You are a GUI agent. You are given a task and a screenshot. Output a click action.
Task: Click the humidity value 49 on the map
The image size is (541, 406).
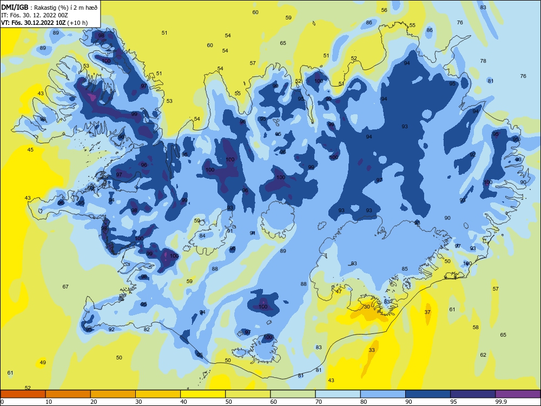click(43, 363)
